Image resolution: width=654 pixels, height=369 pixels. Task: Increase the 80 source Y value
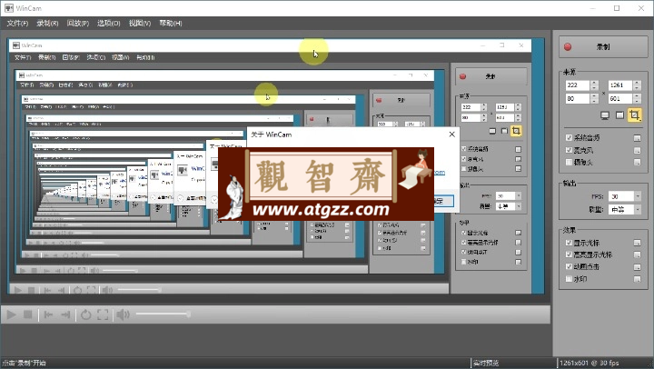(594, 96)
